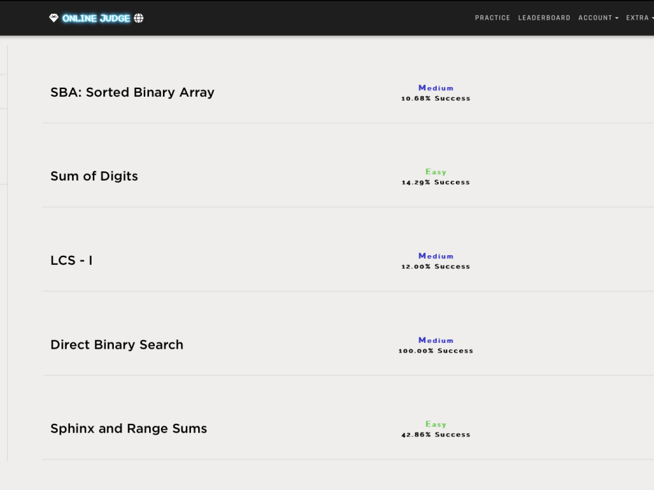Viewport: 654px width, 490px height.
Task: Click Medium label for SBA: Sorted Binary Array
Action: (x=436, y=88)
